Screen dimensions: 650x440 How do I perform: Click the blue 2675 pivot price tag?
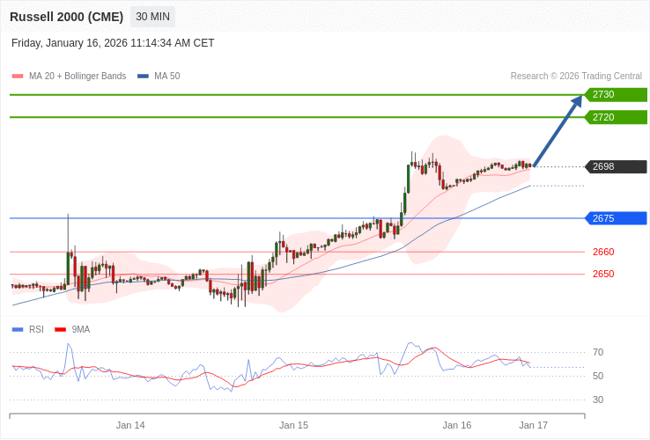click(616, 218)
